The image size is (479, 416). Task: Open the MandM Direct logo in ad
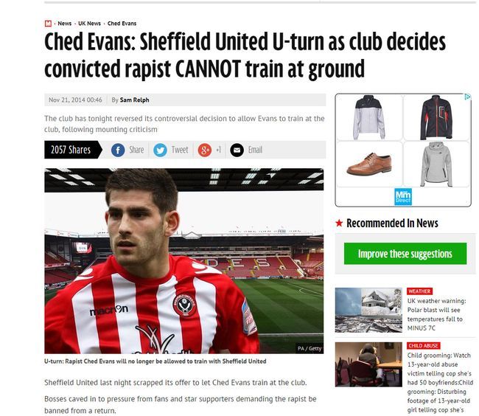click(x=403, y=196)
